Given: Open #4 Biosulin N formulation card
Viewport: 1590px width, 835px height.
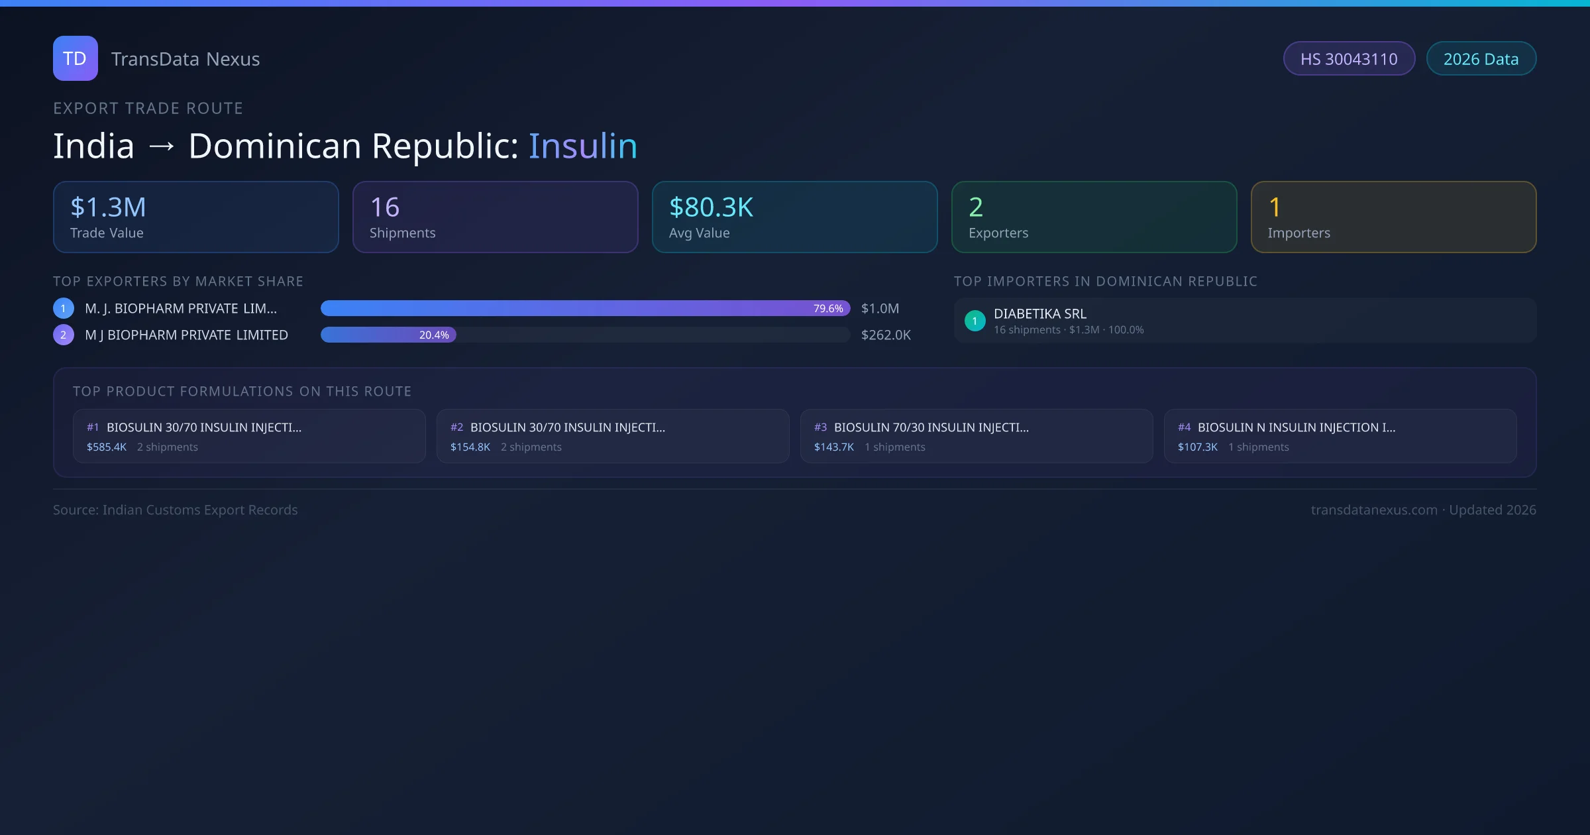Looking at the screenshot, I should (x=1340, y=436).
